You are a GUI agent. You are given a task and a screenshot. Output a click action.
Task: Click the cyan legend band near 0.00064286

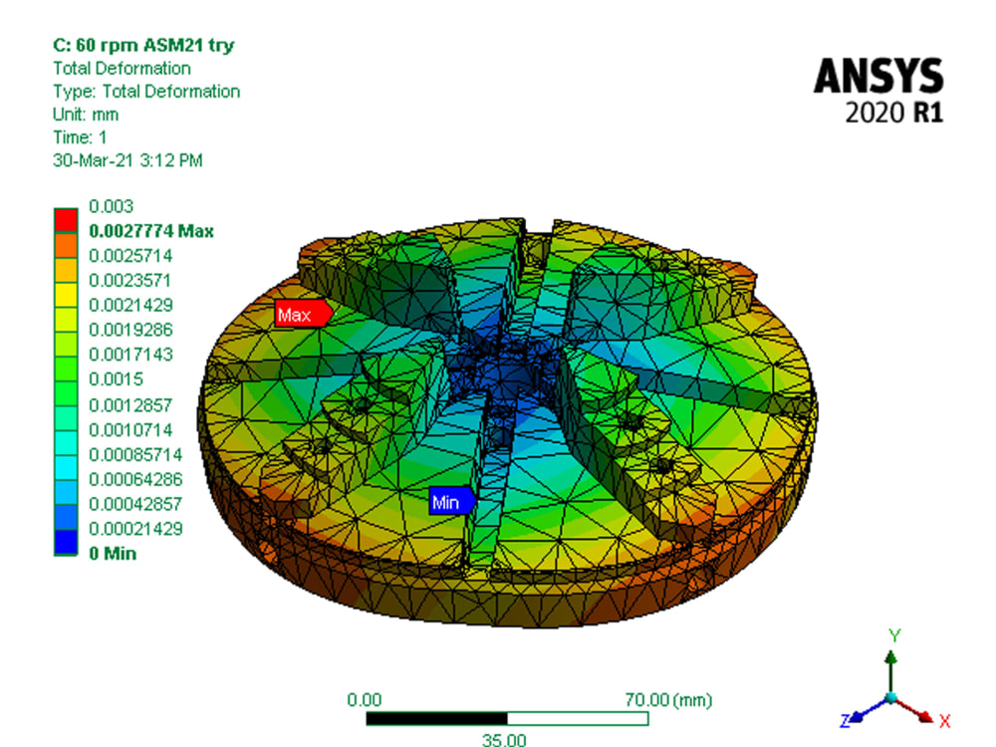[66, 468]
